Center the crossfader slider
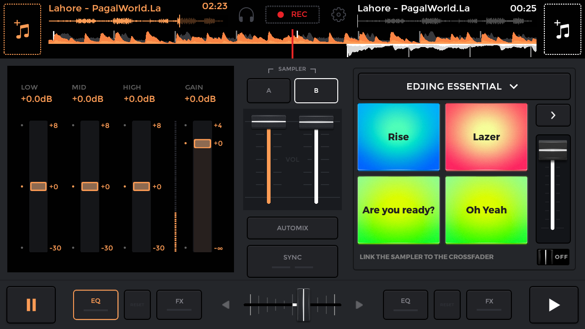 click(303, 305)
